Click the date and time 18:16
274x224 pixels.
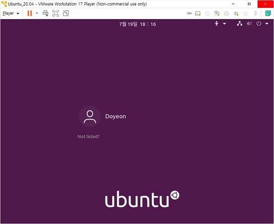click(137, 24)
